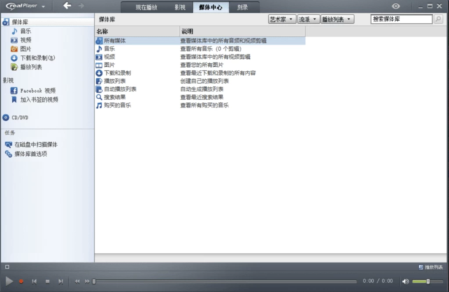Open CD/DVD in the sidebar
Viewport: 449px width, 292px height.
click(x=20, y=118)
